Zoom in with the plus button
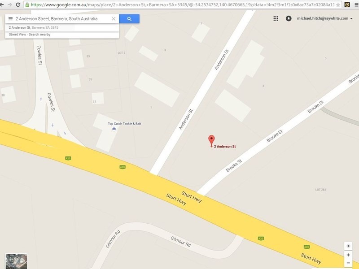Image resolution: width=359 pixels, height=269 pixels. click(348, 255)
